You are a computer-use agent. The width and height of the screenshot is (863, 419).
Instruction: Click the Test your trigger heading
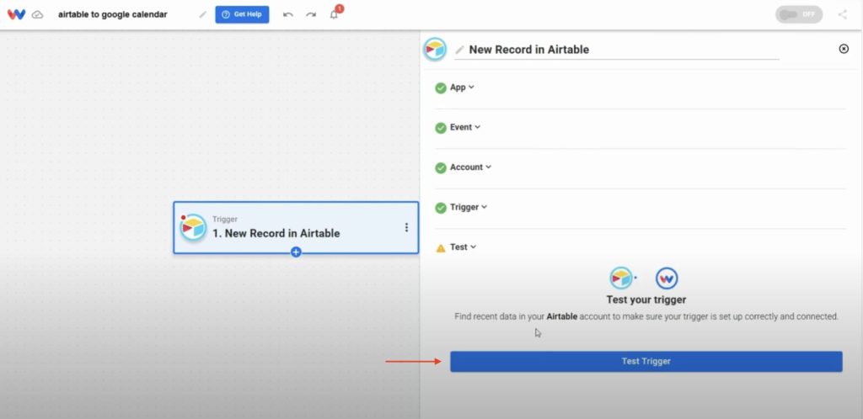646,300
